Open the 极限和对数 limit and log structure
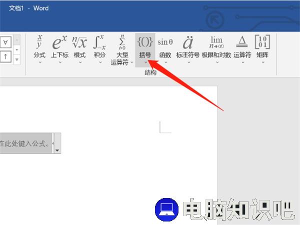This screenshot has height=225, width=300. 216,49
